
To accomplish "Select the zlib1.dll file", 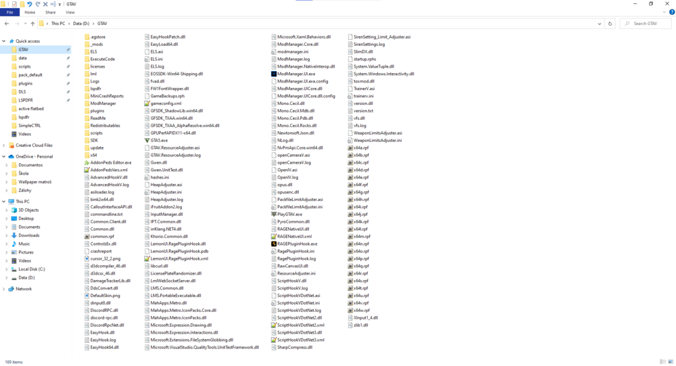I will coord(360,325).
